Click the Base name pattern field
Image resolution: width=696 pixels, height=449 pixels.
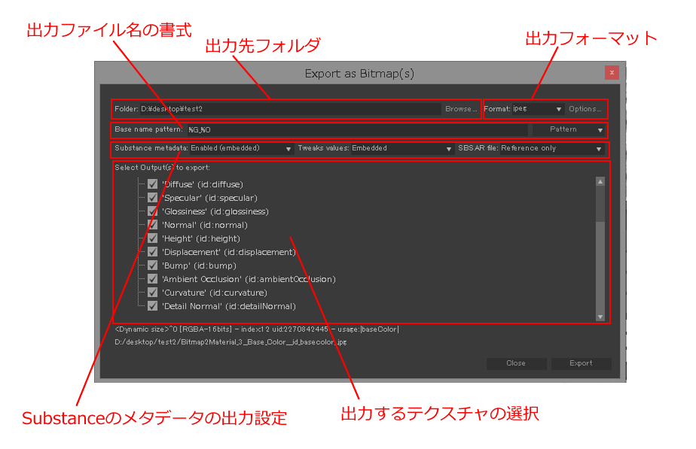(x=356, y=129)
